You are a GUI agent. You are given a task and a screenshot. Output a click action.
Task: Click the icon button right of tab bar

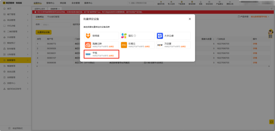pyautogui.click(x=271, y=9)
